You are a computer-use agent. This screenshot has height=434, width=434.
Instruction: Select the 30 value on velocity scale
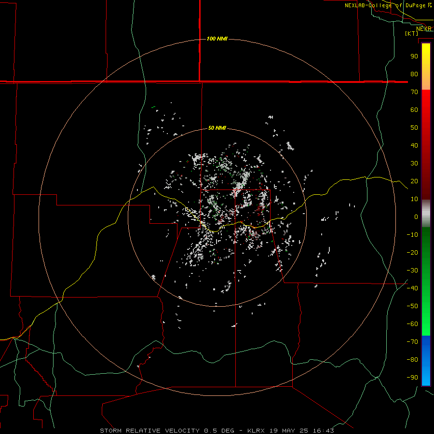pos(414,163)
